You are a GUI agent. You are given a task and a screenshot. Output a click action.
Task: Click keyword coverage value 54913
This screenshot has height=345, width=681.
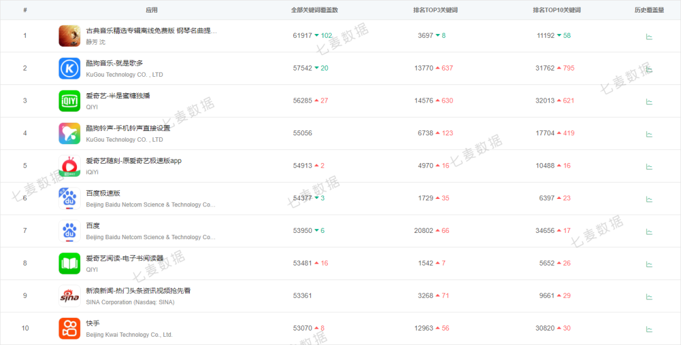click(302, 166)
